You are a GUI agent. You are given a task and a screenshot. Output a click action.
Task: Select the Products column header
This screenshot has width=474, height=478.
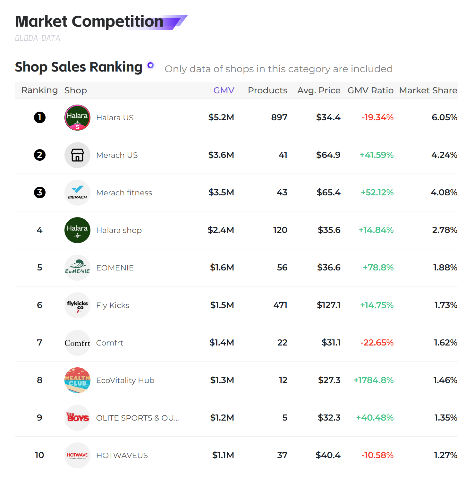click(267, 90)
